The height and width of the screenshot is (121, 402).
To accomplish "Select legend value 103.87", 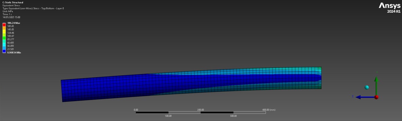I will [x=11, y=36].
